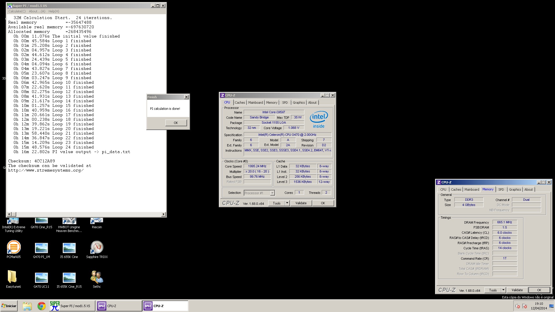Click CAS# Latency 6.0 clocks value

pos(504,233)
